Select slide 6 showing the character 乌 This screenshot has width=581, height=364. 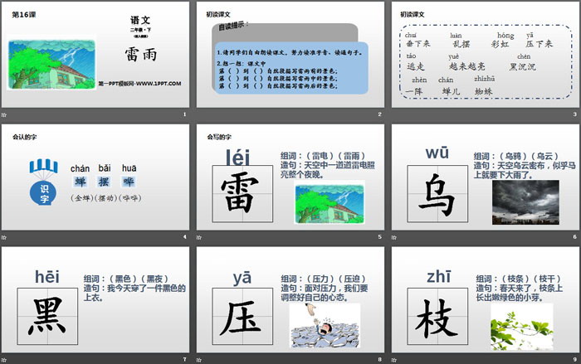click(486, 177)
